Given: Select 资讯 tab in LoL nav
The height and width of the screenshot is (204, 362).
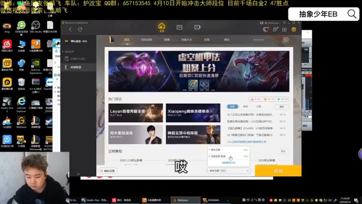Looking at the screenshot, I should pyautogui.click(x=127, y=39).
